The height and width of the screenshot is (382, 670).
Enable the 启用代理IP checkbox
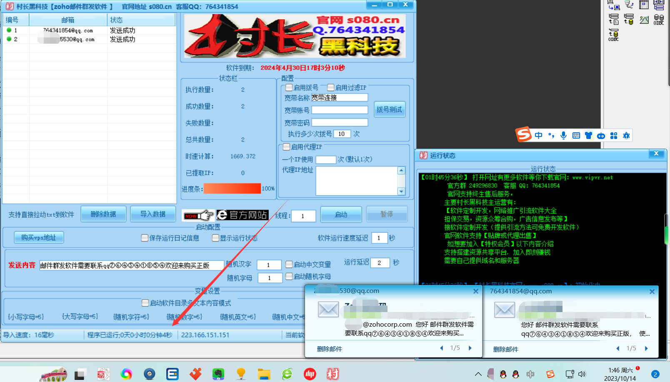pos(286,146)
